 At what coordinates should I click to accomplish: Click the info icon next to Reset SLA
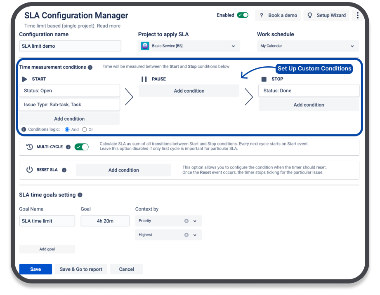click(64, 170)
